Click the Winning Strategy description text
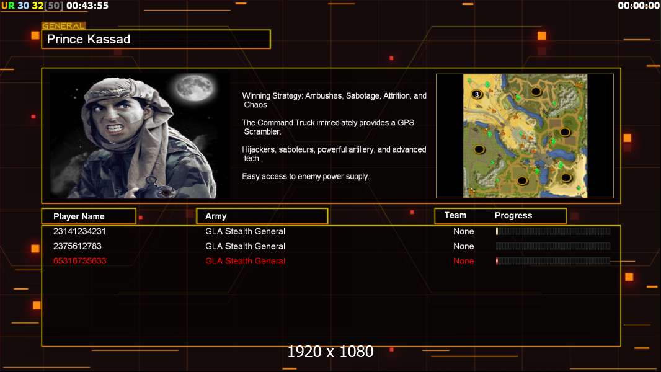The image size is (661, 372). pyautogui.click(x=334, y=100)
